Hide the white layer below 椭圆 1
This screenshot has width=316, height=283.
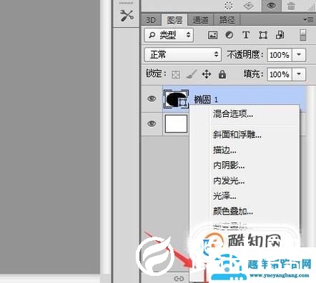(152, 124)
